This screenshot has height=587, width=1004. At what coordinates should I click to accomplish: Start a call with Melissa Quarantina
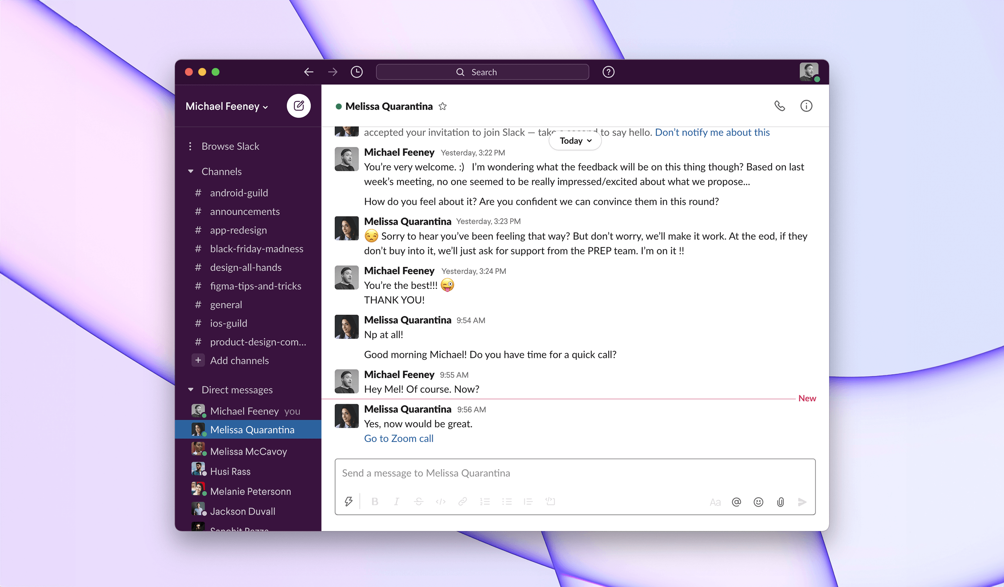780,106
